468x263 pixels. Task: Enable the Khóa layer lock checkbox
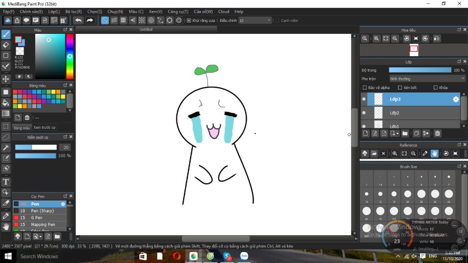pyautogui.click(x=436, y=87)
